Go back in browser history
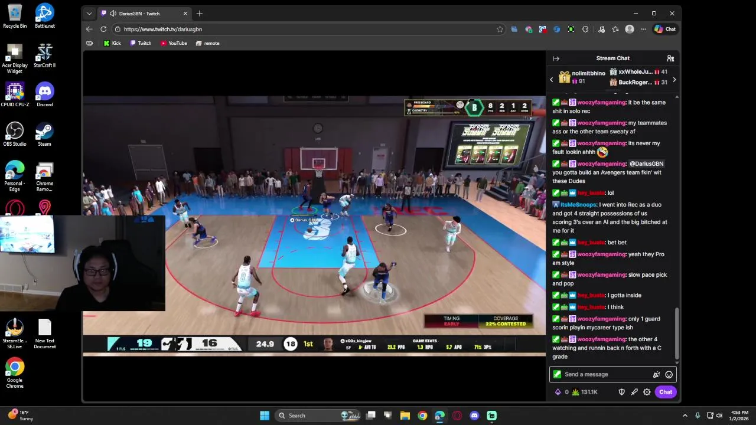Image resolution: width=756 pixels, height=425 pixels. (x=89, y=29)
